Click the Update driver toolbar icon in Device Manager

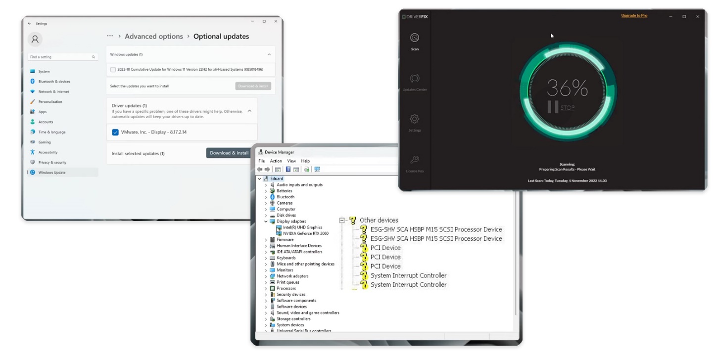(307, 170)
